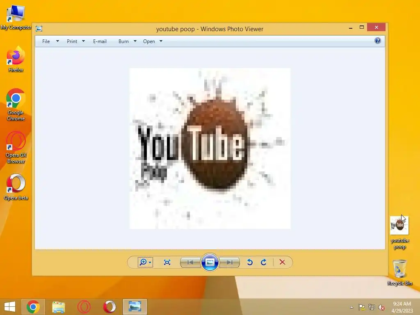Go to the previous picture

[190, 262]
